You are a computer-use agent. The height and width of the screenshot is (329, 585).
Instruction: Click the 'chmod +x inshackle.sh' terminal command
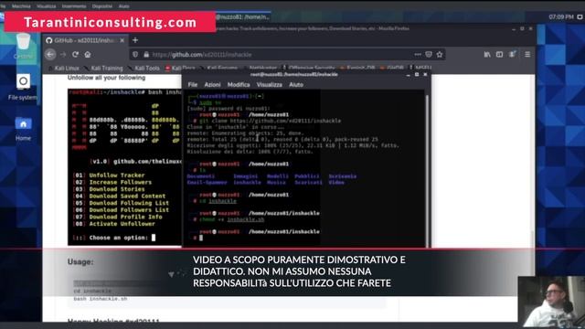click(231, 219)
